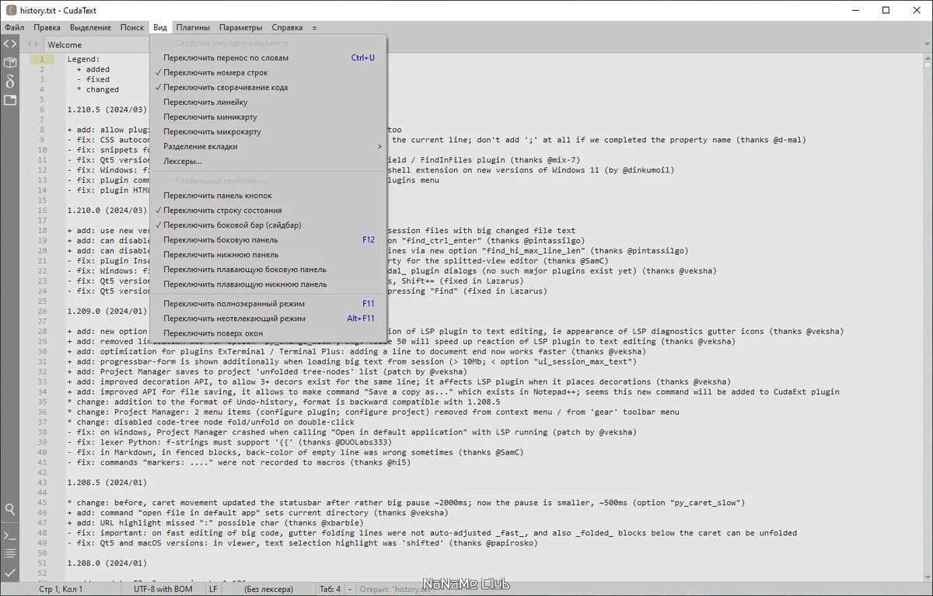
Task: Click line number 26 in gutter
Action: coord(42,312)
